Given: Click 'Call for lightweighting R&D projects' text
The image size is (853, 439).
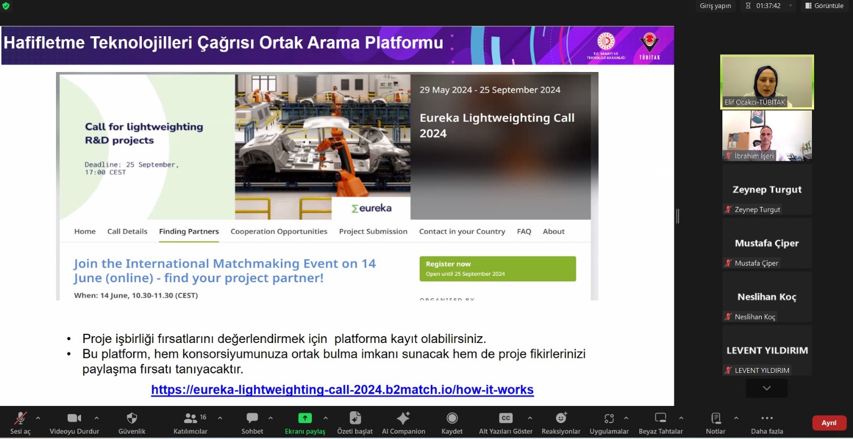Looking at the screenshot, I should 144,133.
